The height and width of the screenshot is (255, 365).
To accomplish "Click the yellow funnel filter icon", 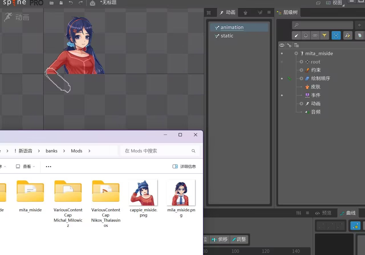I will coord(324,36).
